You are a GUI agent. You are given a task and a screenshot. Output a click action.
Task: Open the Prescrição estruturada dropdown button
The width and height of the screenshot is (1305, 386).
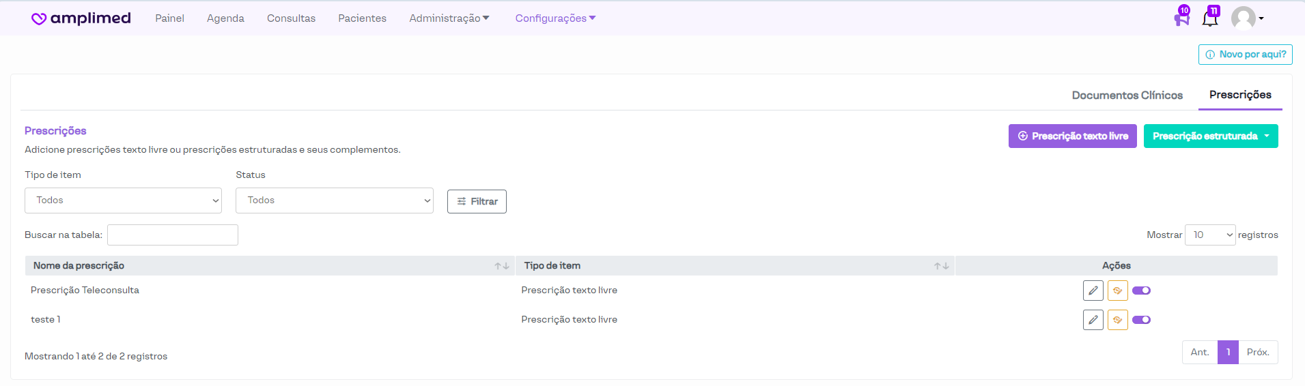coord(1210,136)
